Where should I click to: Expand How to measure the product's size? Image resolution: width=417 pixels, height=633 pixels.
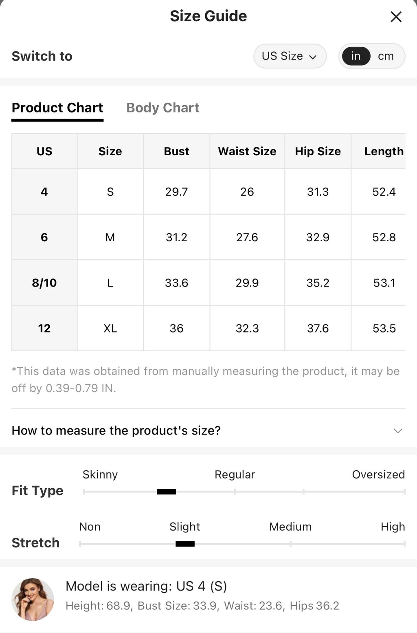point(208,430)
